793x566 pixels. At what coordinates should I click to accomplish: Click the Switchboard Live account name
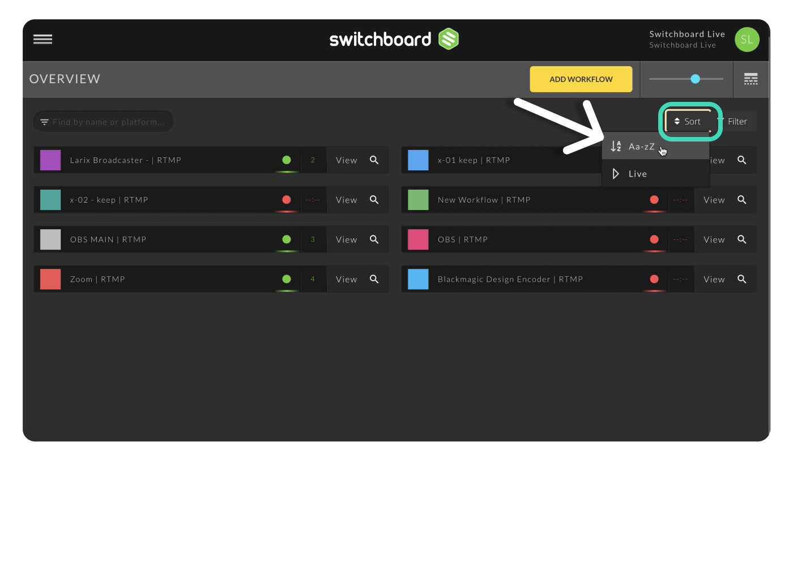point(687,34)
